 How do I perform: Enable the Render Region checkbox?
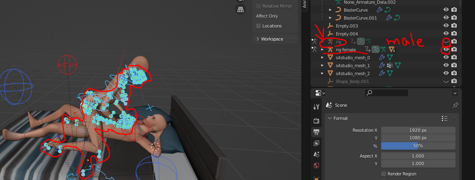[384, 174]
